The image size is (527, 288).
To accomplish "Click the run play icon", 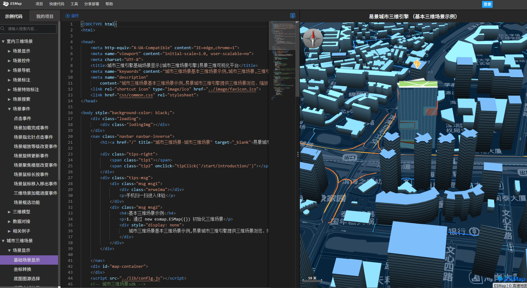I will [x=68, y=16].
